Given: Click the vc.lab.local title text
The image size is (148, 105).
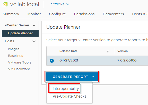Looking at the screenshot, I should click(x=24, y=4).
